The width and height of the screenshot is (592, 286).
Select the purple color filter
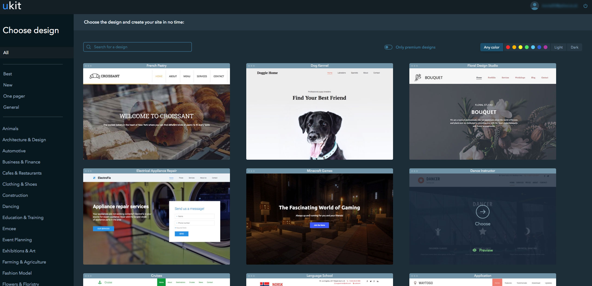[545, 47]
